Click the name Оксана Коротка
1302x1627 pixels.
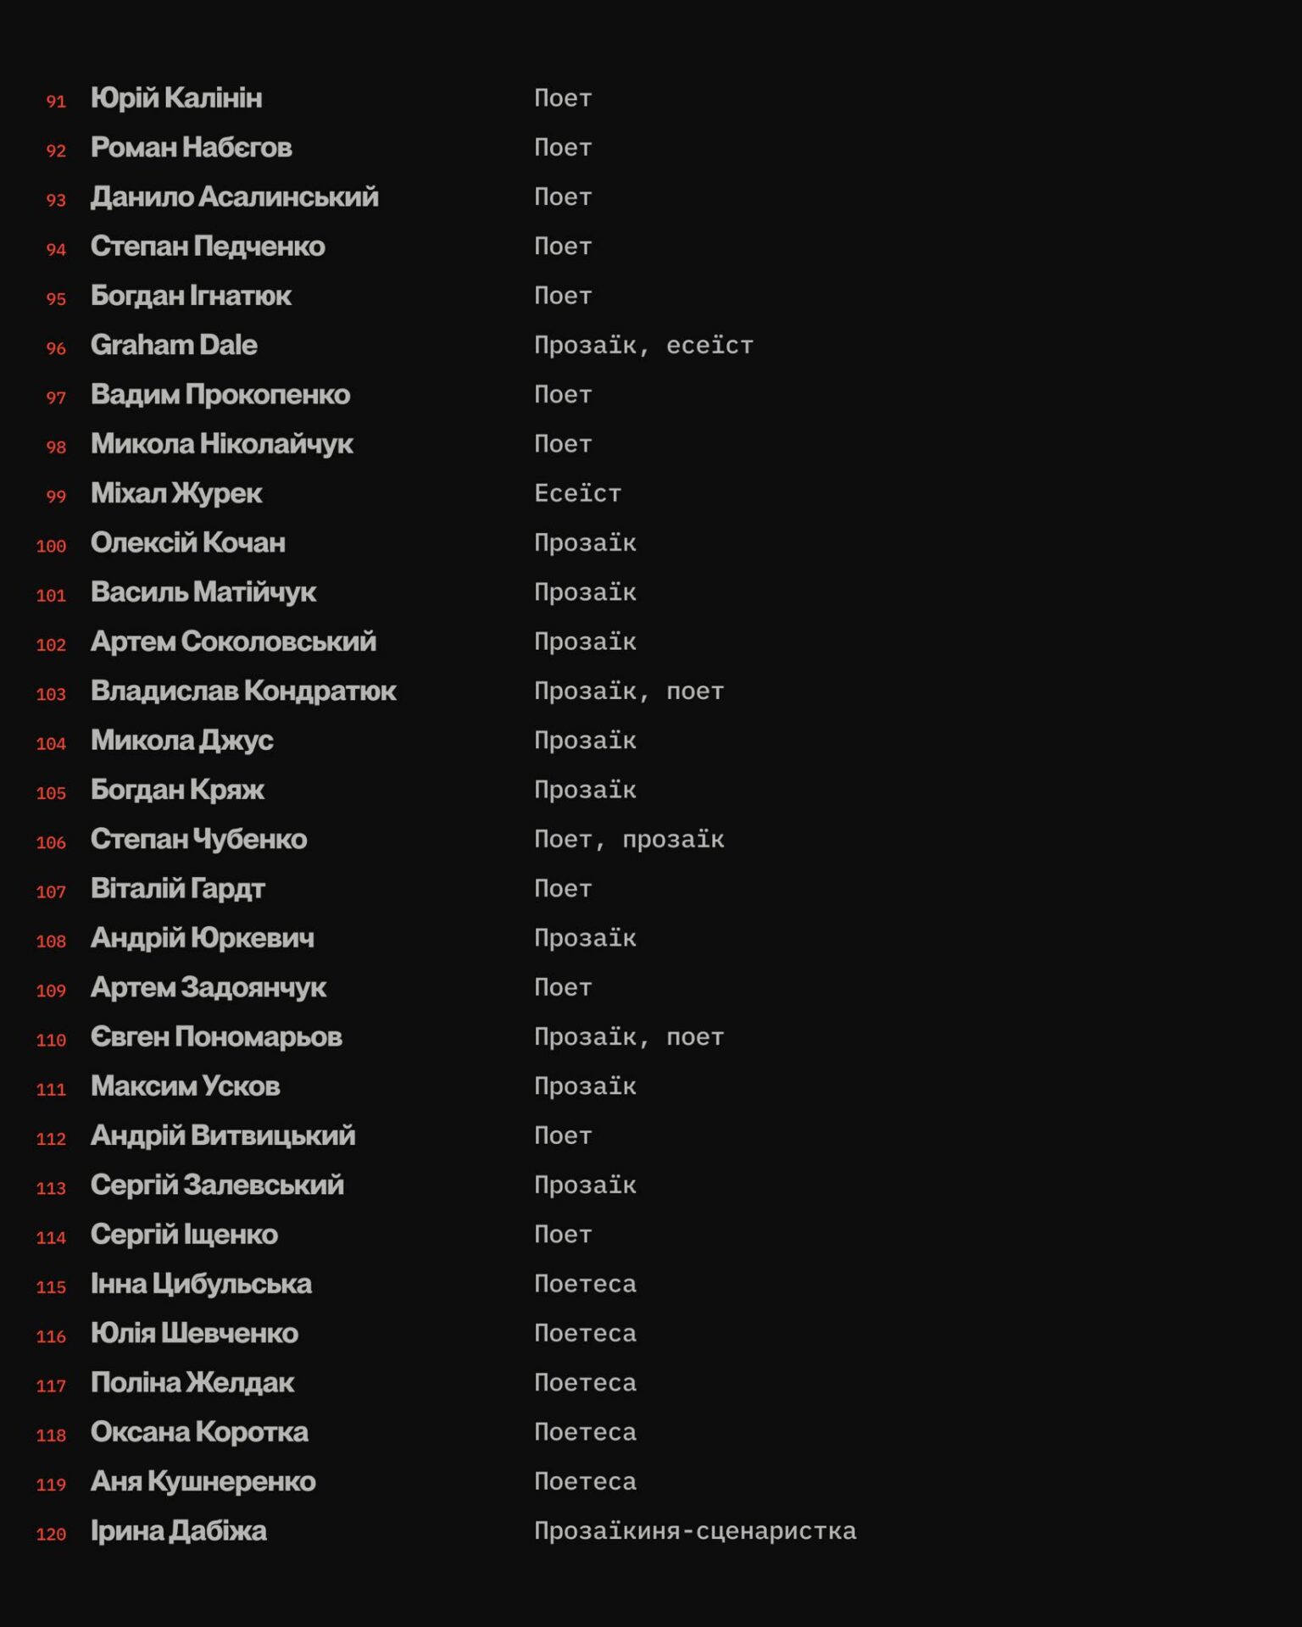click(199, 1432)
